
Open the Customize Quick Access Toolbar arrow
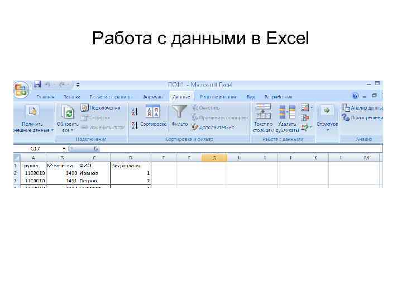[78, 85]
